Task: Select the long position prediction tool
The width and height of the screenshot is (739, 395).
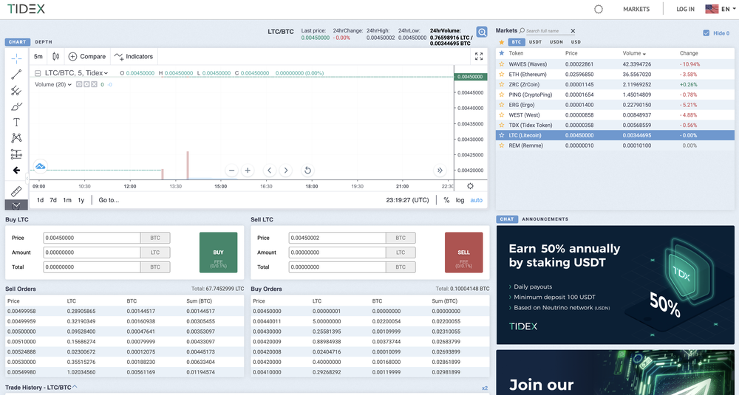Action: pyautogui.click(x=16, y=154)
